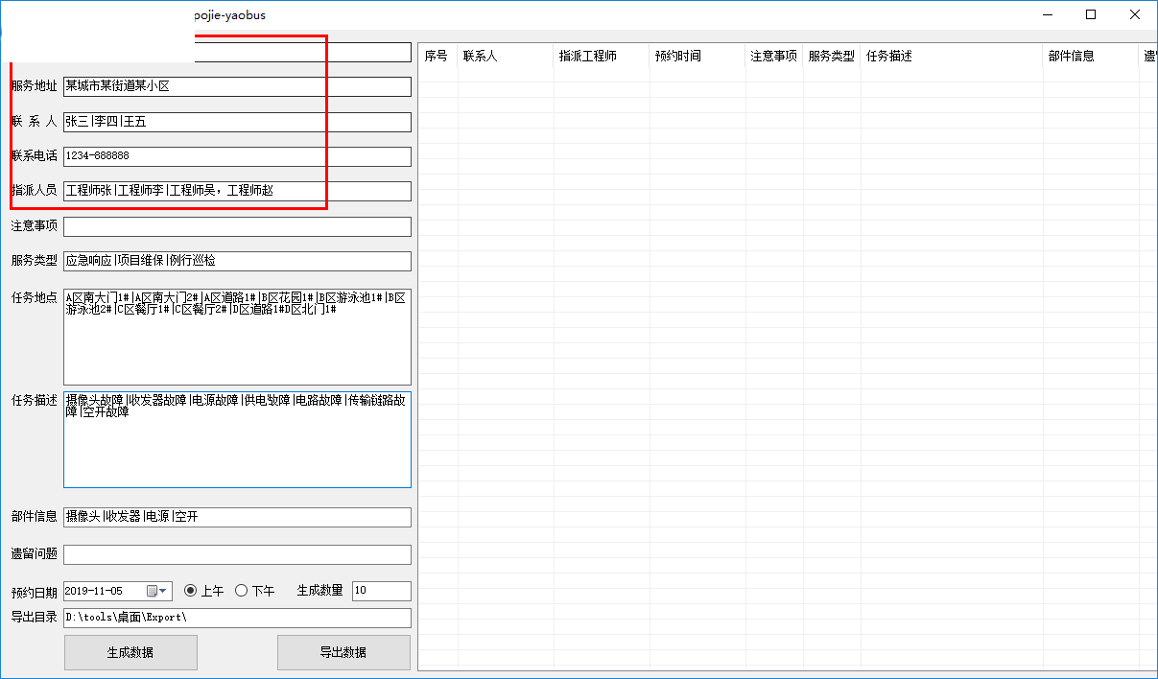Minimize the application window
Viewport: 1158px width, 679px height.
(1047, 14)
